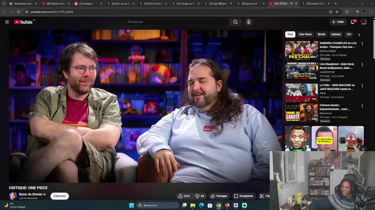Open options menu for Crimson Desert video
This screenshot has height=210, width=375.
tap(362, 106)
